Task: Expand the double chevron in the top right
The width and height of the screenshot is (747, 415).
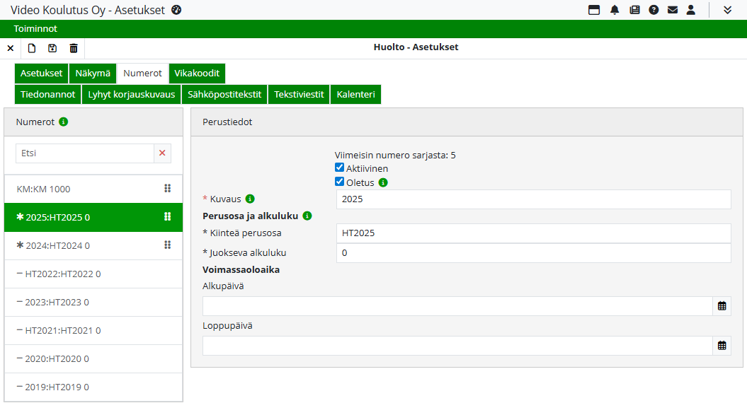Action: (727, 10)
